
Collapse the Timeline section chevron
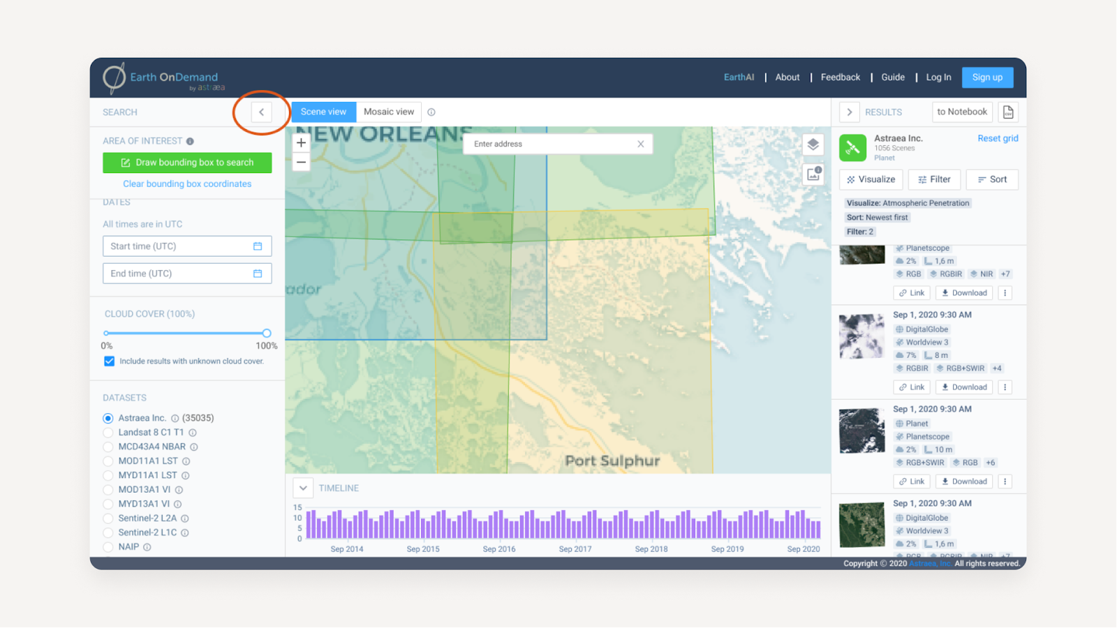(303, 488)
